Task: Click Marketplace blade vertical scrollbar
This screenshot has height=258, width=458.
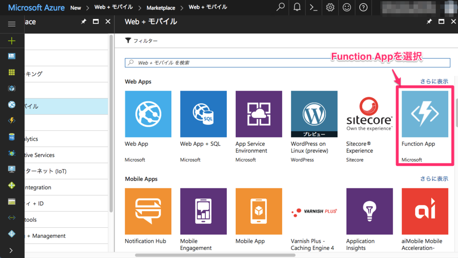Action: tap(111, 124)
